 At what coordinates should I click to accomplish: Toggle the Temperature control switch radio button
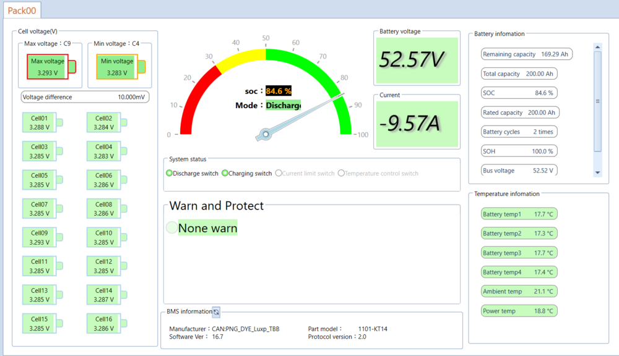click(341, 173)
